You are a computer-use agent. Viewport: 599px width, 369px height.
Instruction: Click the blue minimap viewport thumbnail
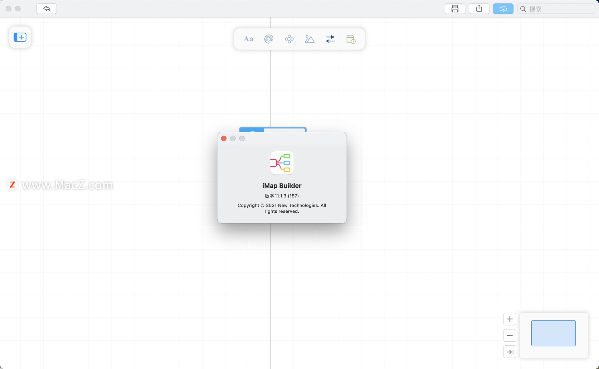pos(553,333)
